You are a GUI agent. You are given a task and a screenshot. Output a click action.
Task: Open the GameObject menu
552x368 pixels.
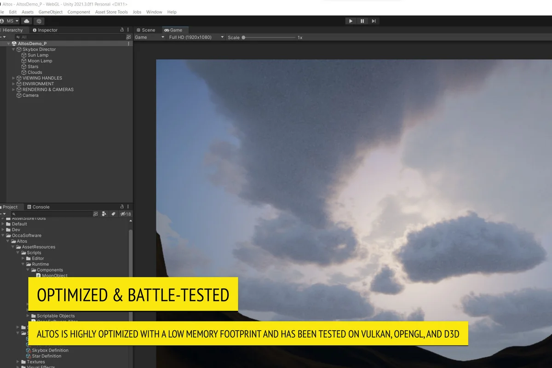tap(50, 12)
